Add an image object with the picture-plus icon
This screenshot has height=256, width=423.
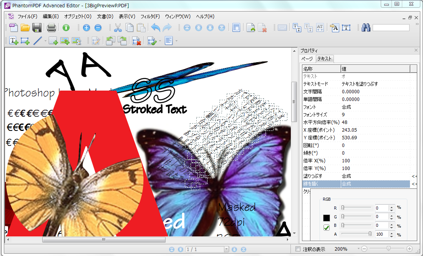click(x=65, y=41)
